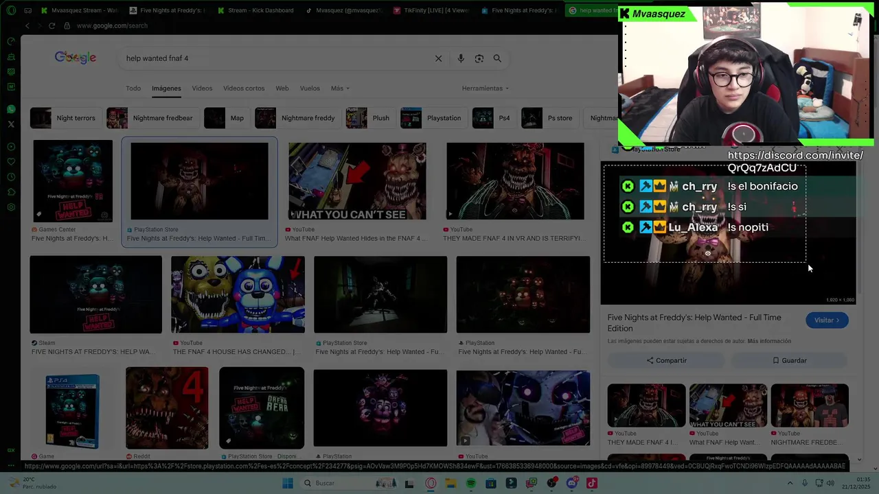Open WhatsApp from the Opera sidebar
Image resolution: width=879 pixels, height=494 pixels.
pos(11,109)
